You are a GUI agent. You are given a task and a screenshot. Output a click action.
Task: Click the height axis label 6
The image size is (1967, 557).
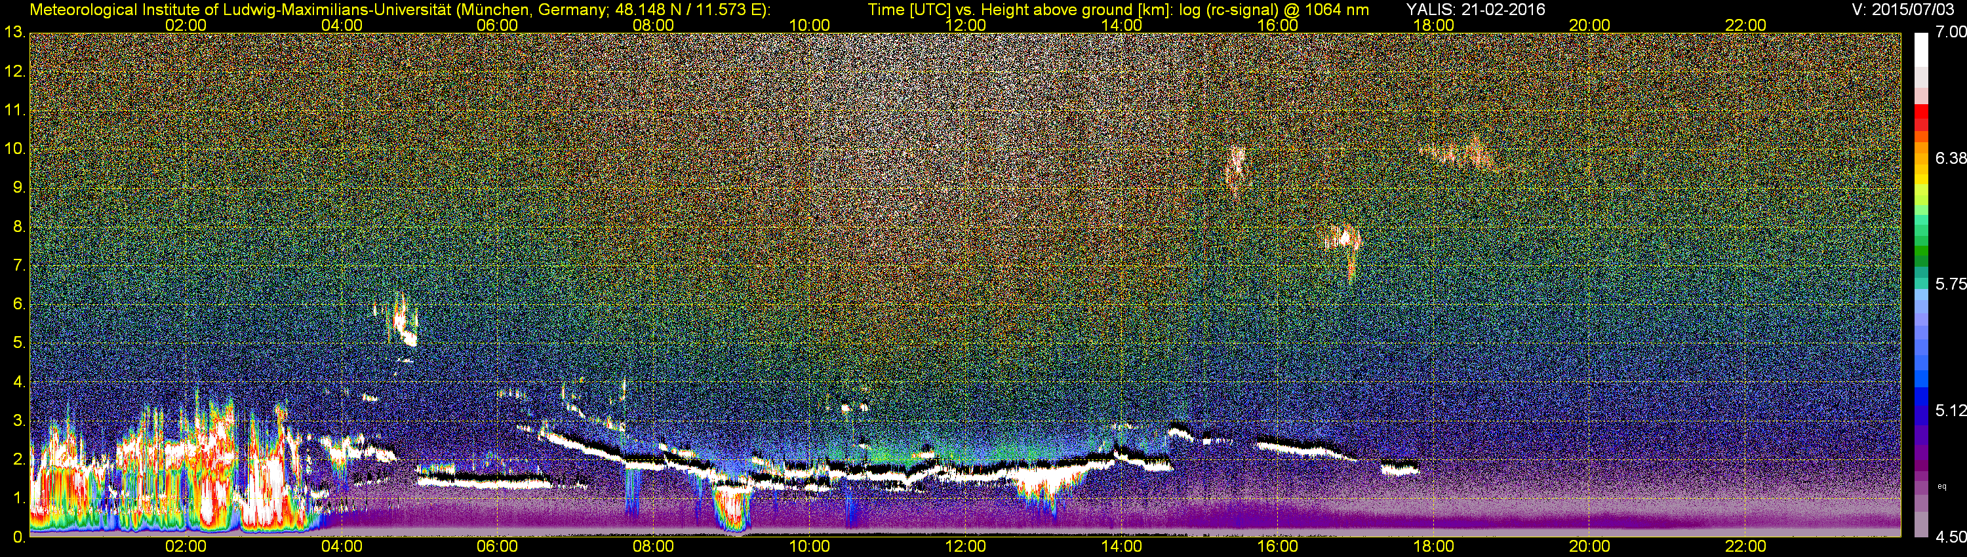point(19,303)
